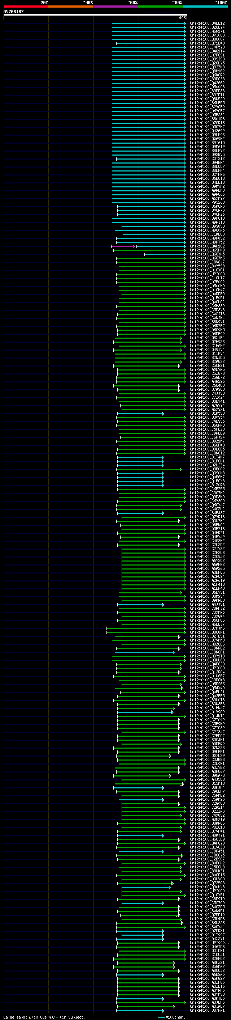Click the white query sequence bar
This screenshot has height=1020, width=231.
[95, 15]
